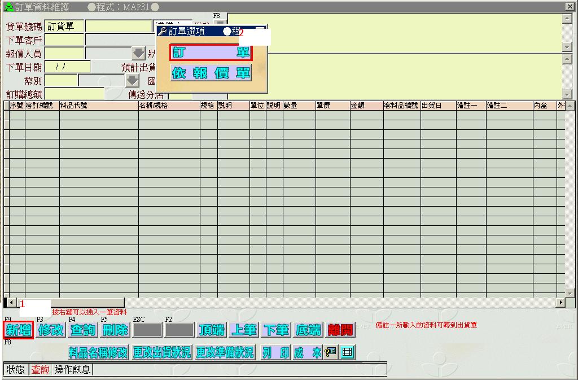Click the 下單客戶 input field

(x=64, y=40)
